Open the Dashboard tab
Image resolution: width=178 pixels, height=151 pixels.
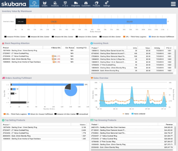(x=34, y=4)
